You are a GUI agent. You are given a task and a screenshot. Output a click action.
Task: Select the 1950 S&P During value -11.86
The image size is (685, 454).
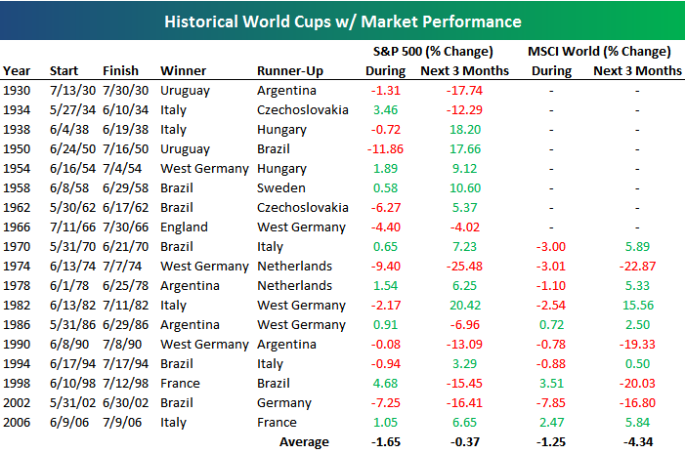pyautogui.click(x=385, y=148)
